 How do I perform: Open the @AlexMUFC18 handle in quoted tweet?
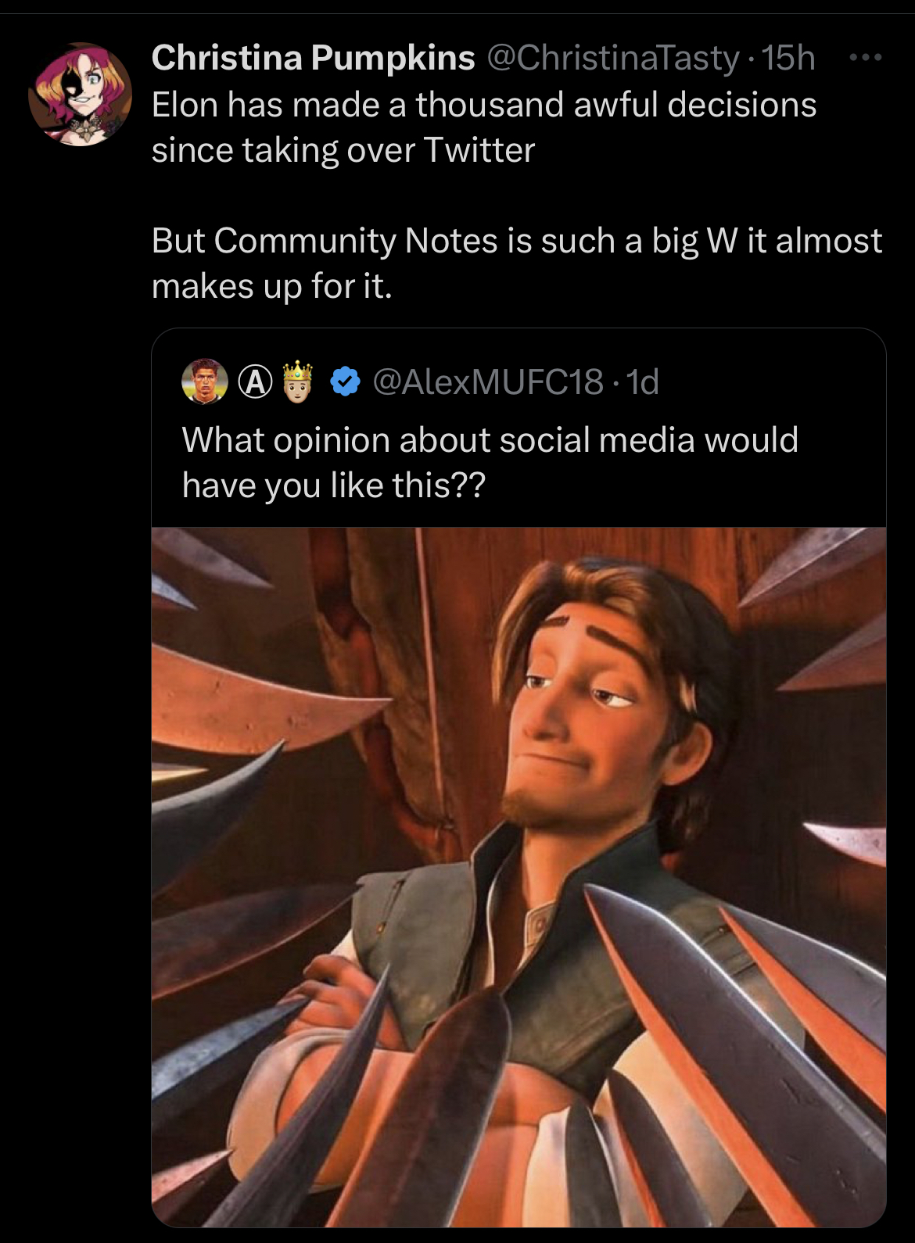click(488, 382)
